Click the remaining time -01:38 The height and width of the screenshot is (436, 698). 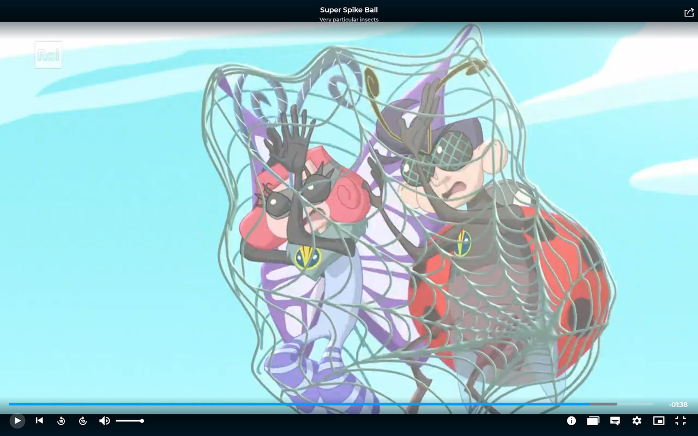coord(678,404)
